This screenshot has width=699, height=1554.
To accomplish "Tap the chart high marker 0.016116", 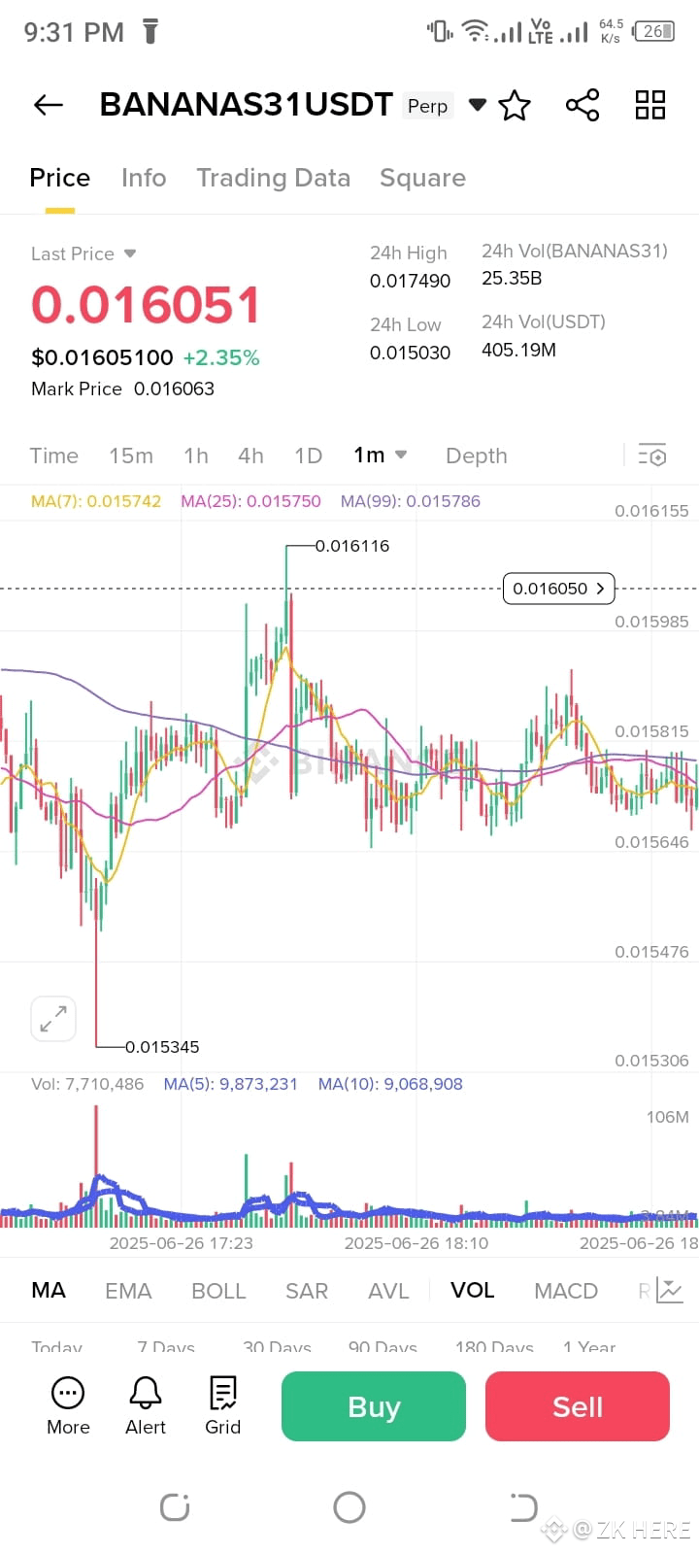I will (352, 546).
